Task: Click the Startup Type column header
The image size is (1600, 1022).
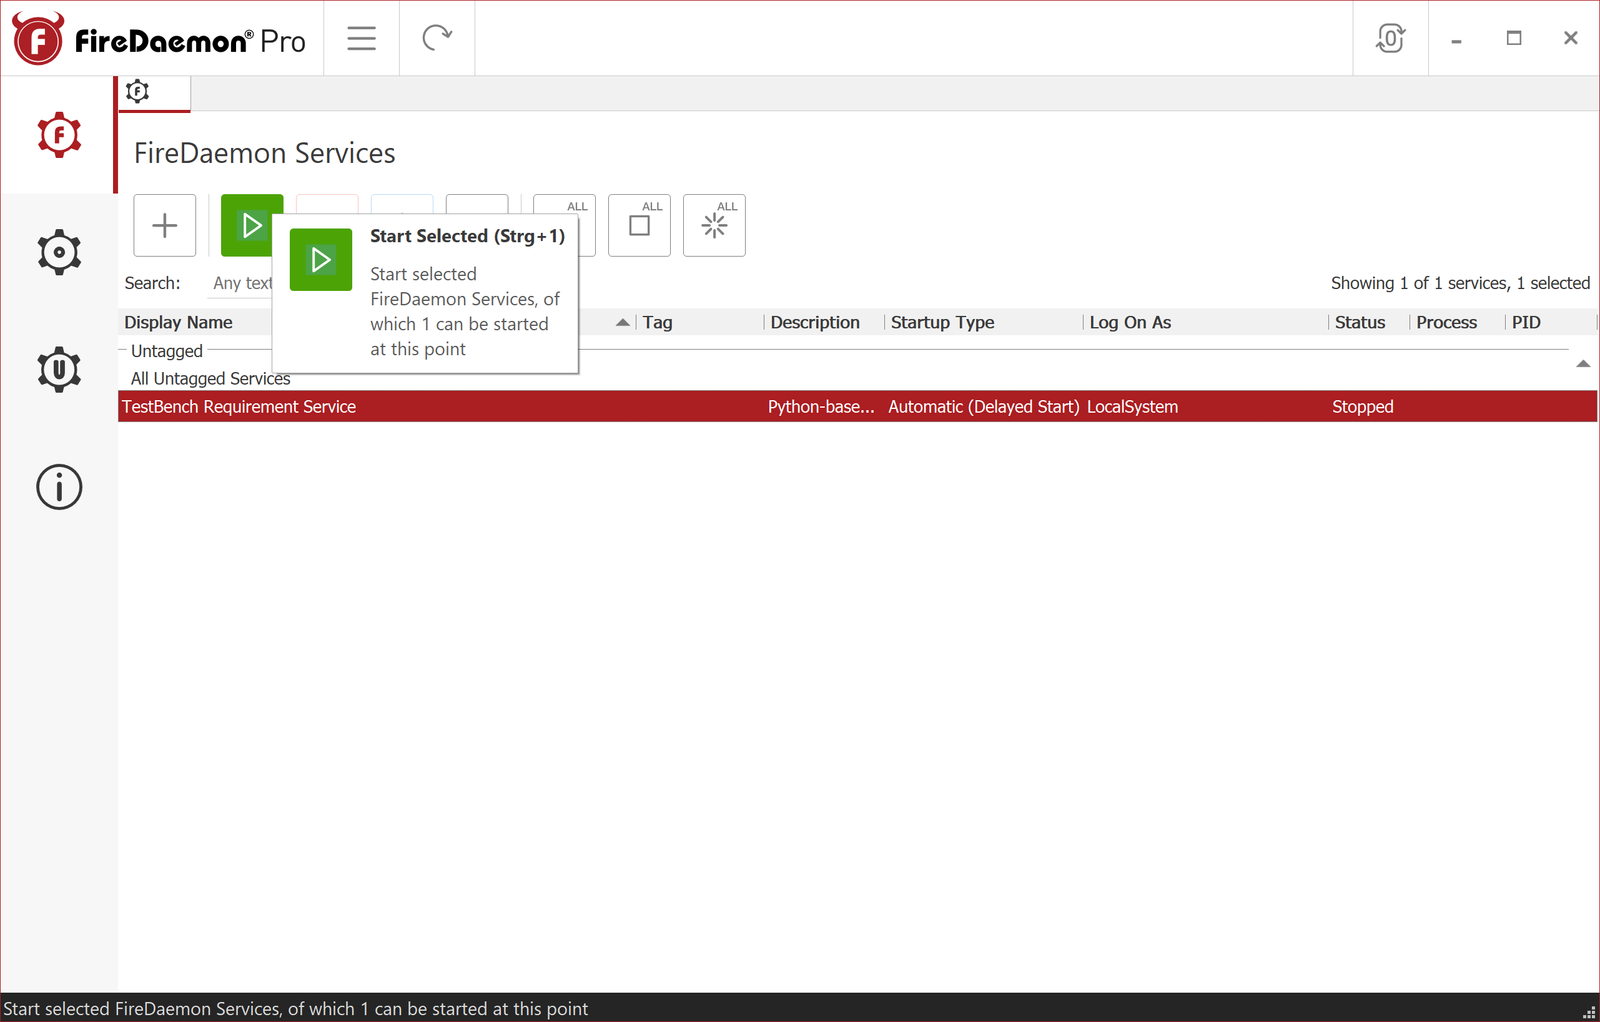Action: (942, 322)
